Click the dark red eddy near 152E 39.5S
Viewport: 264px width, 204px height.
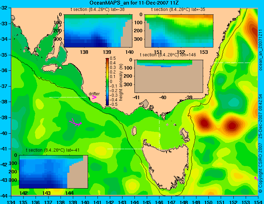[232, 126]
